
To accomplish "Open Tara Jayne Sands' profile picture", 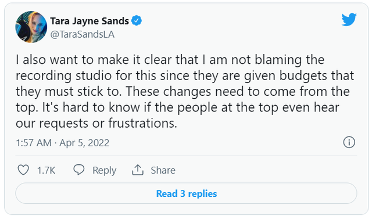I will 31,27.
